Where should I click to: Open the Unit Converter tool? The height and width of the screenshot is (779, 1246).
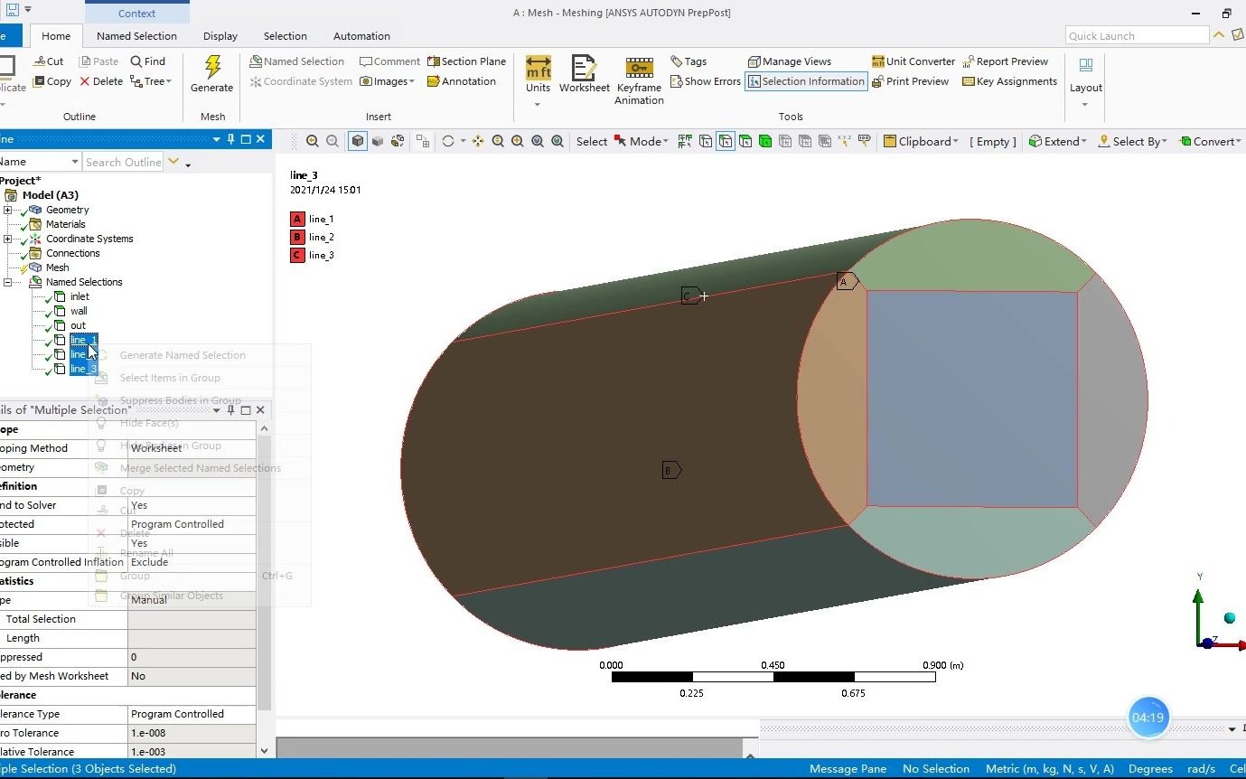click(x=913, y=61)
